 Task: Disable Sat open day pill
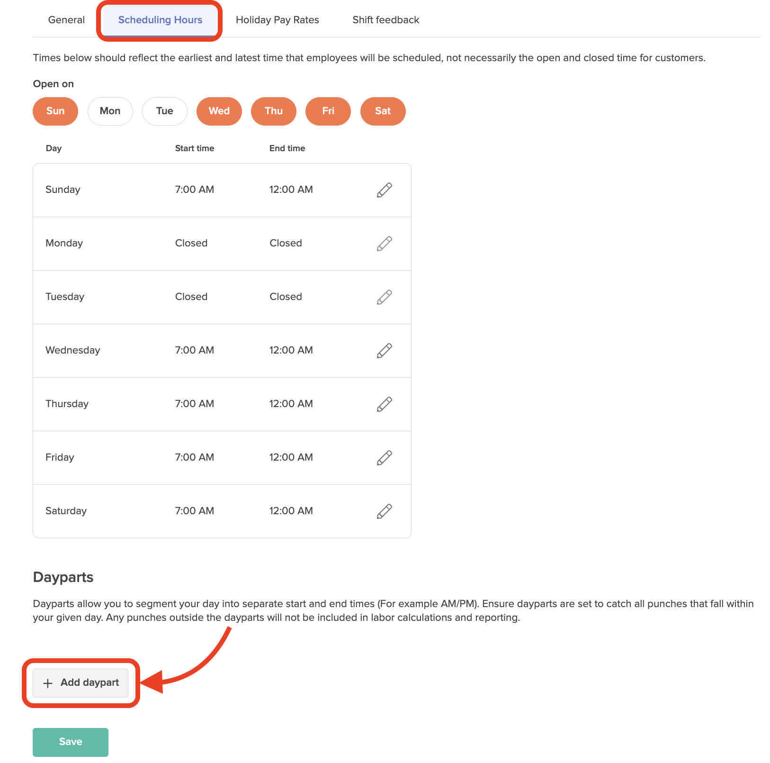tap(383, 111)
